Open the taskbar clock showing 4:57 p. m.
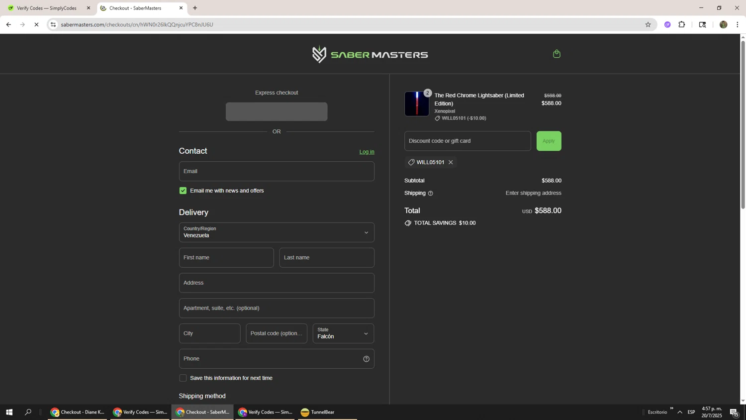The image size is (746, 420). point(712,412)
